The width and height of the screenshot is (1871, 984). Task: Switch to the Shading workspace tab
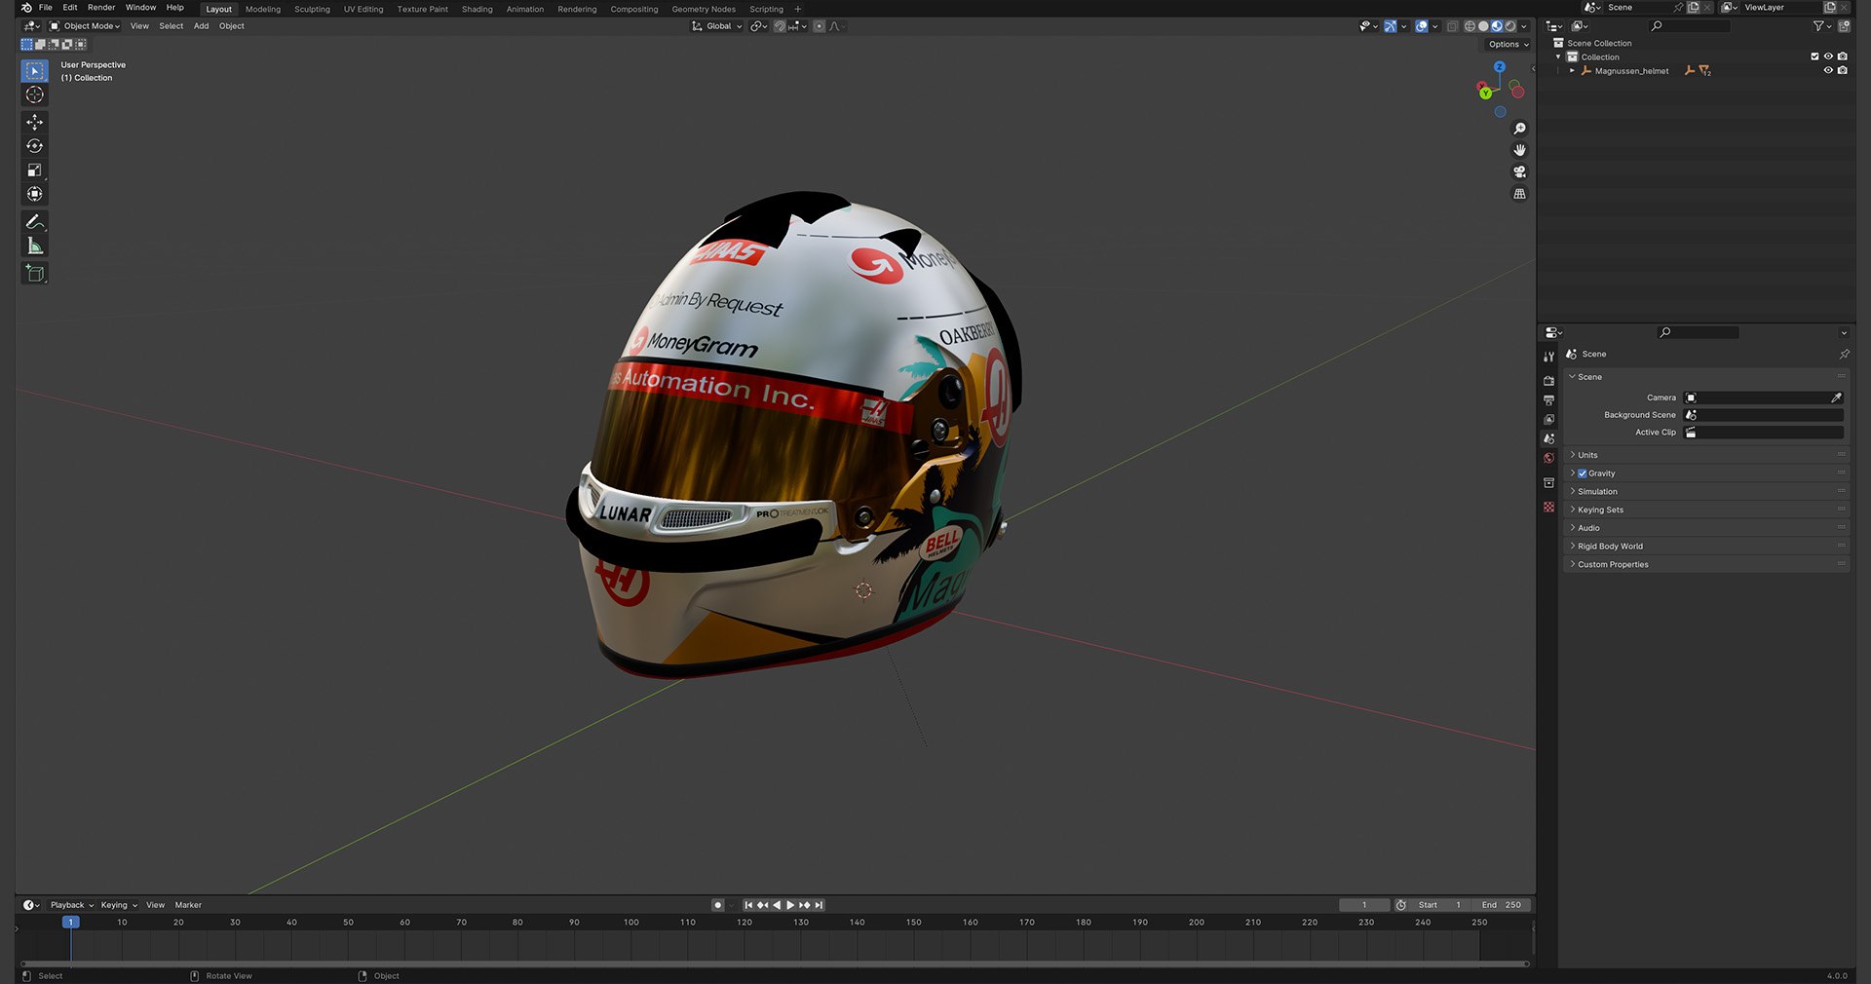pyautogui.click(x=477, y=9)
